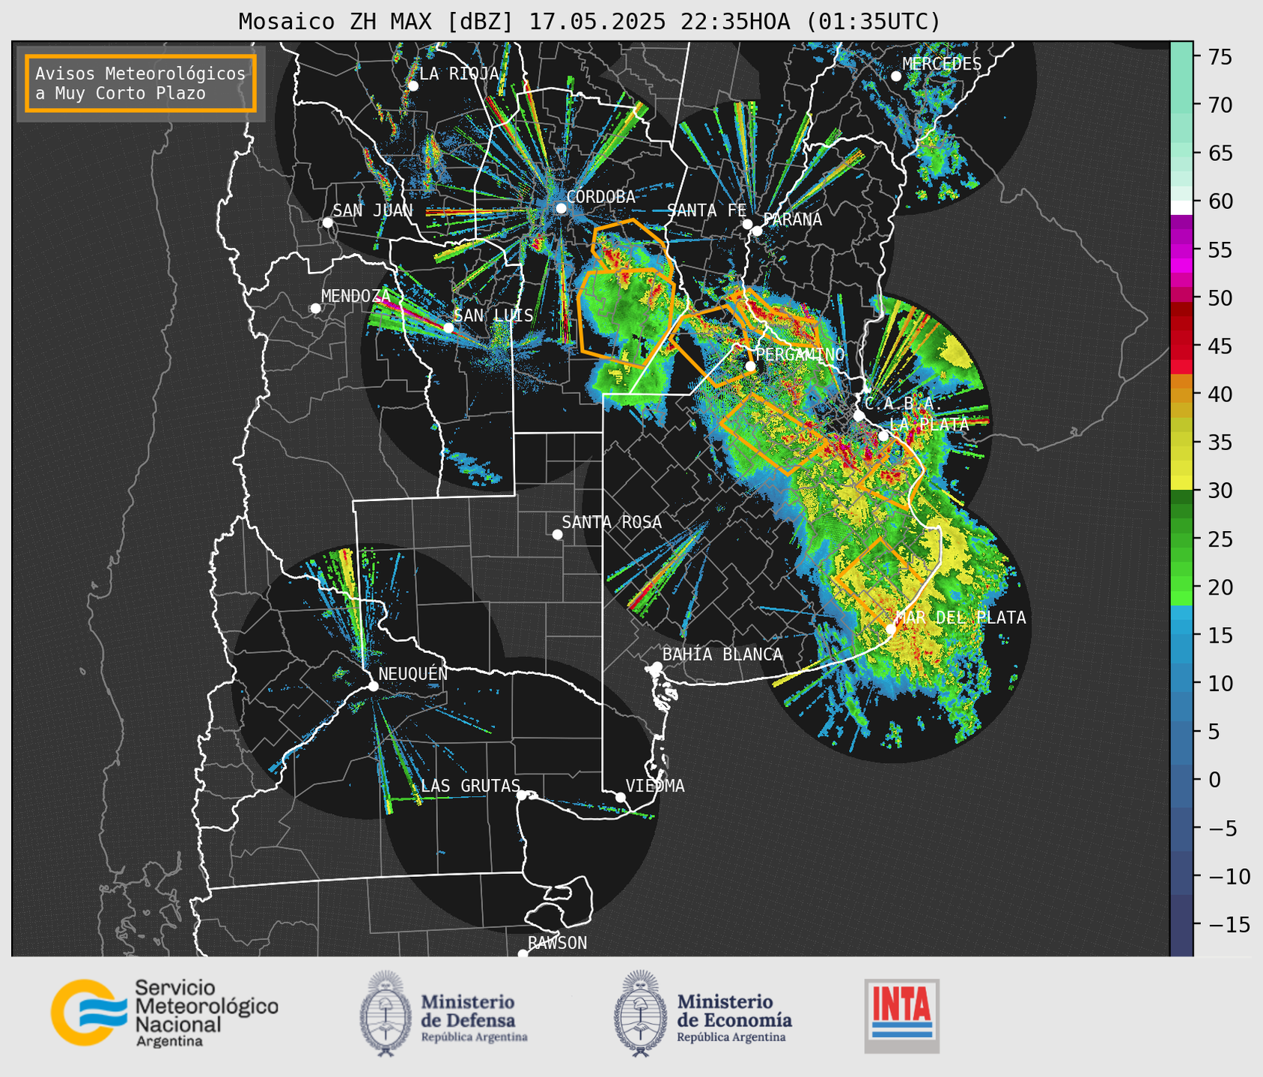This screenshot has width=1263, height=1077.
Task: Select the LA RIOJA city marker
Action: click(413, 85)
